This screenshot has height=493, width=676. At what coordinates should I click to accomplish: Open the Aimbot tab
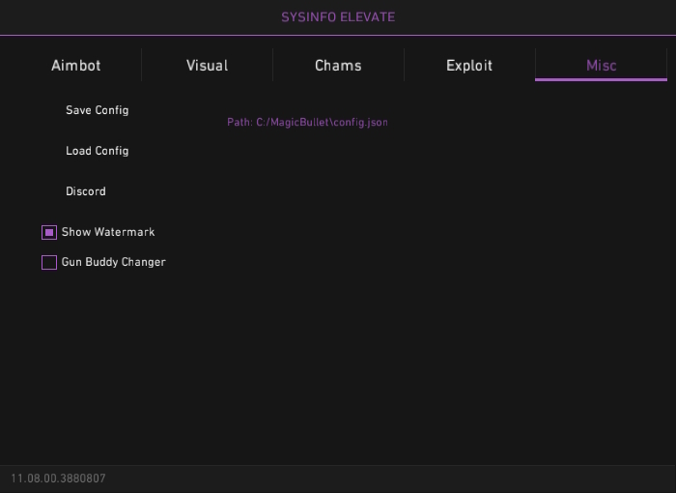(75, 66)
